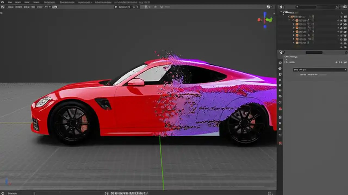Click the Blender logo in the top bar
The width and height of the screenshot is (348, 195).
click(x=3, y=2)
